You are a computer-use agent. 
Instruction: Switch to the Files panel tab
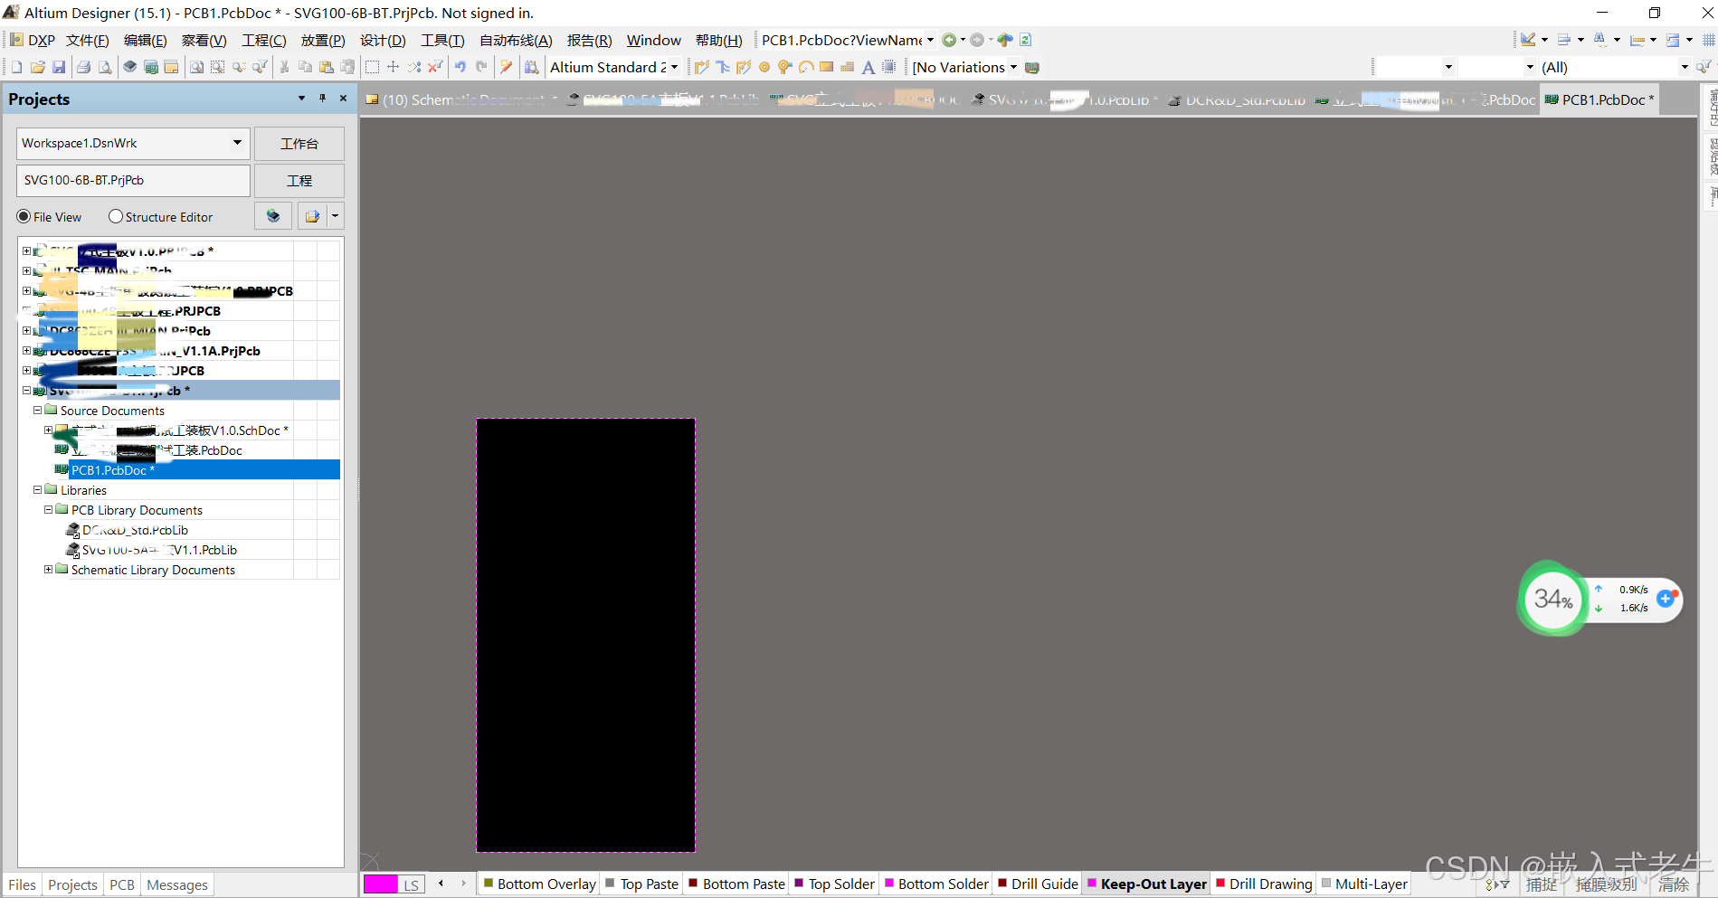click(x=22, y=884)
